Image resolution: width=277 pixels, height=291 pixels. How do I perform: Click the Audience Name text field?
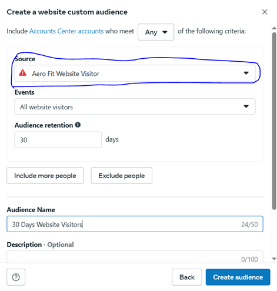(135, 224)
